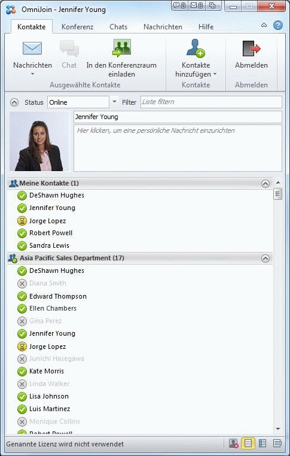Click In den Konferenzraum einladen icon
290x456 pixels.
click(x=121, y=48)
